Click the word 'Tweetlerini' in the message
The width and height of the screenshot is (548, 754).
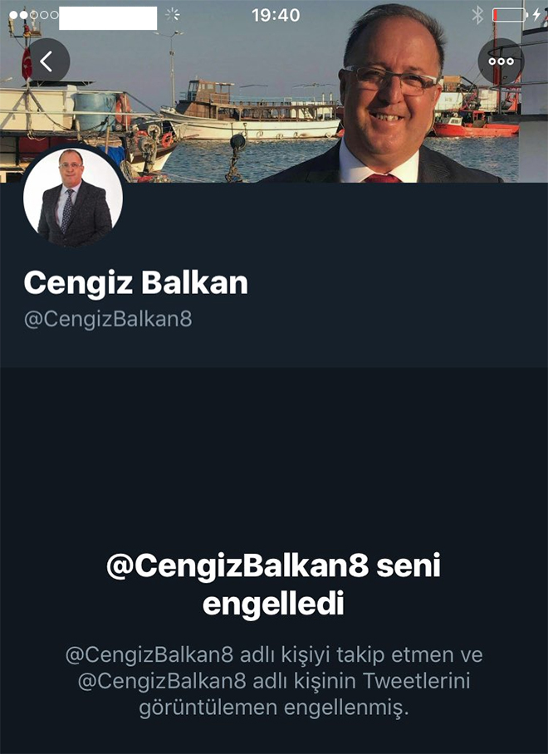coord(416,682)
